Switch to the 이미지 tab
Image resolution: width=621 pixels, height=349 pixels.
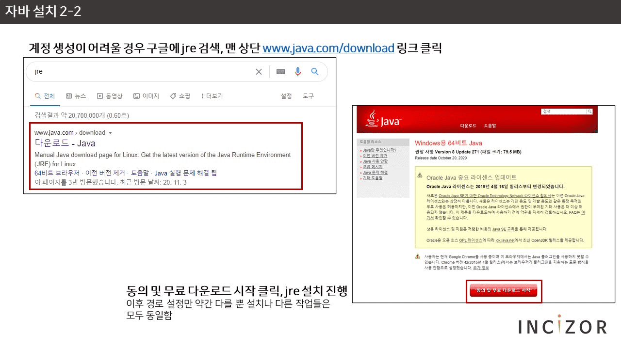[146, 96]
